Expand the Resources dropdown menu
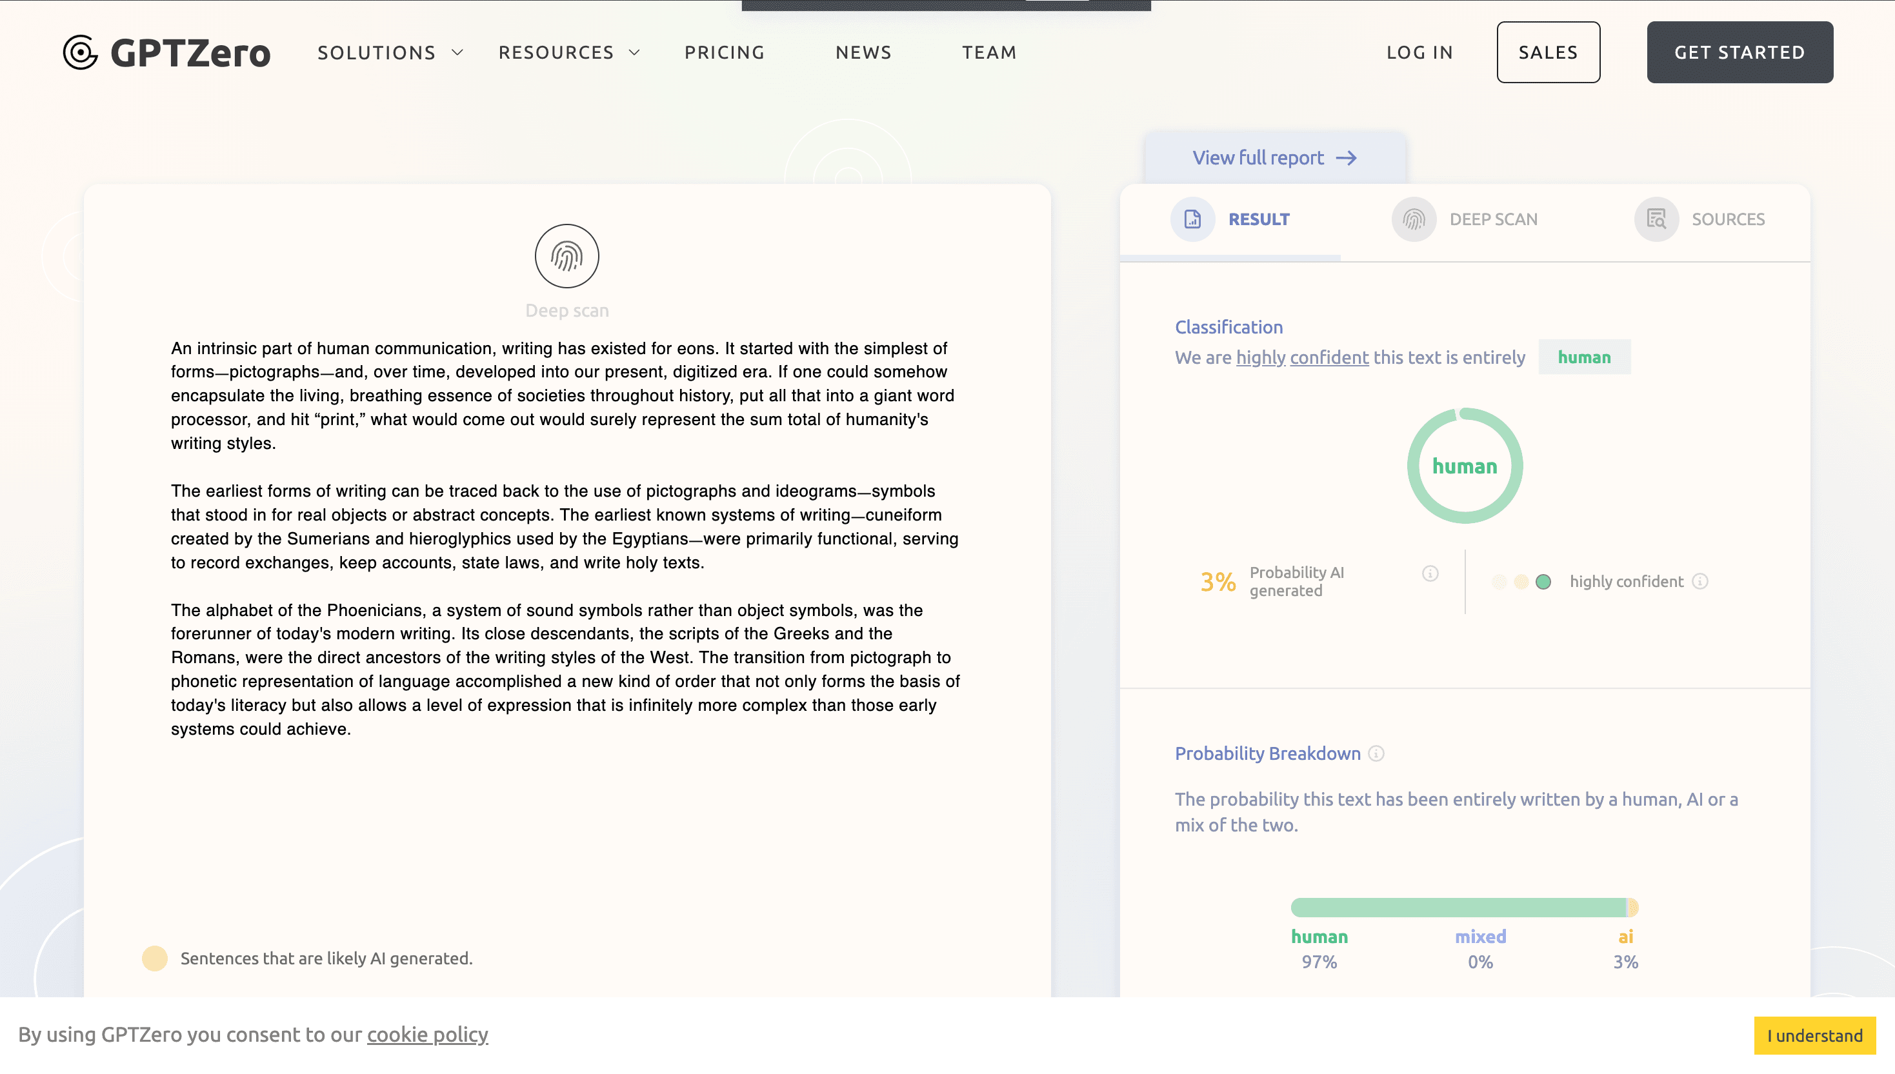The height and width of the screenshot is (1074, 1895). [568, 52]
